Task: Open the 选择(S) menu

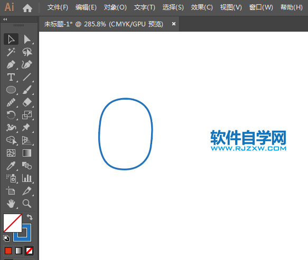Action: tap(173, 7)
